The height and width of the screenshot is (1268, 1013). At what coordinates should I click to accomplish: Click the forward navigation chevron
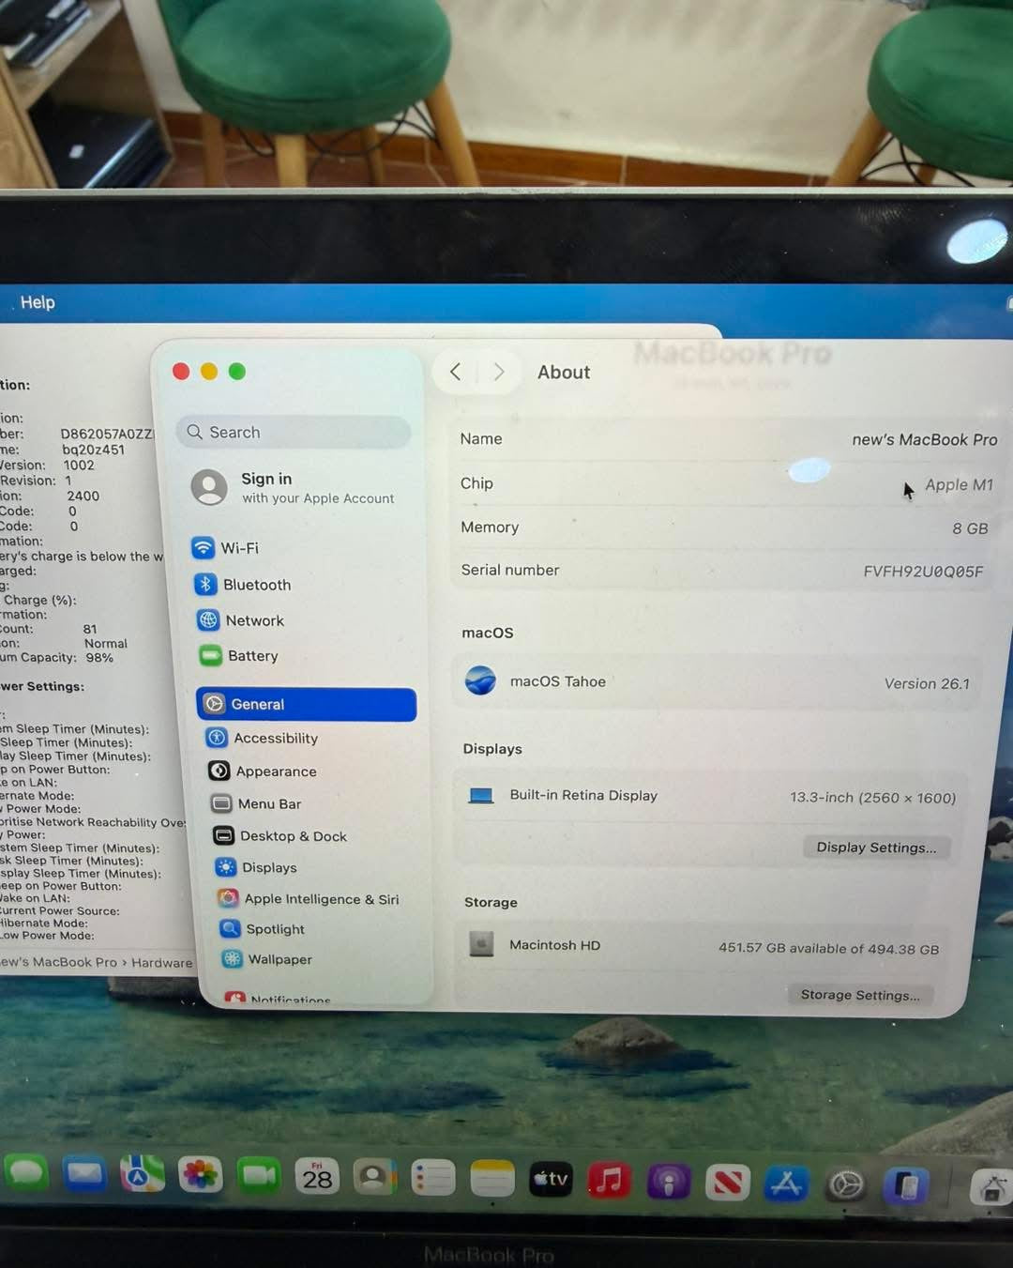pos(499,372)
